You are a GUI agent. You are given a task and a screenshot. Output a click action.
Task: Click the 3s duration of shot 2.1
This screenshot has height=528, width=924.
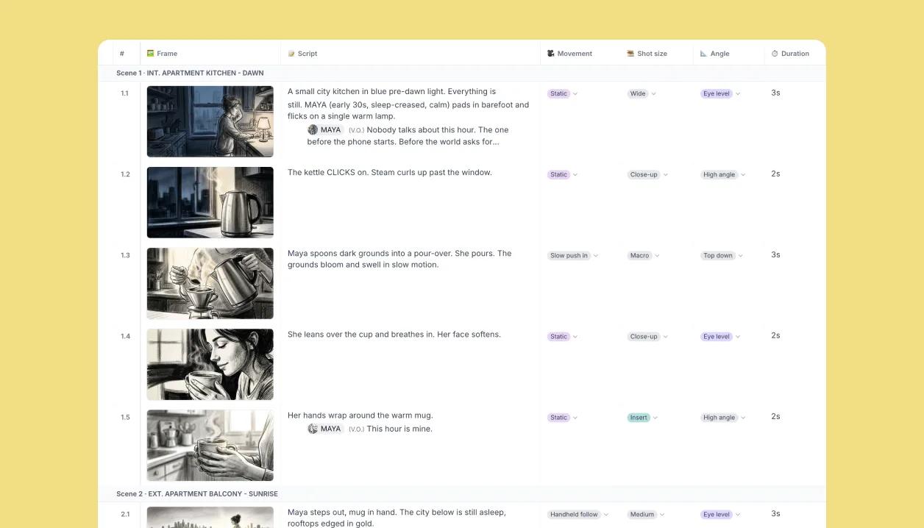pyautogui.click(x=775, y=513)
